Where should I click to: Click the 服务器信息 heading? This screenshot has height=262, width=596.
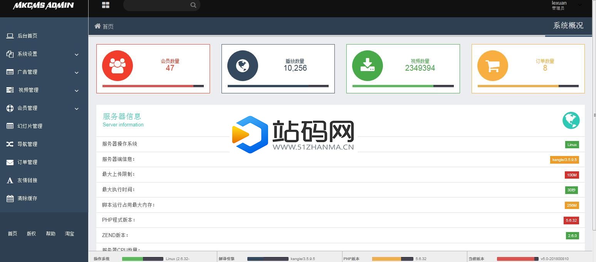coord(122,116)
